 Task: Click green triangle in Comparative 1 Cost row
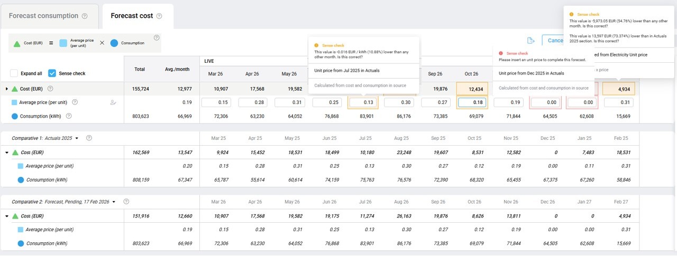tap(15, 153)
